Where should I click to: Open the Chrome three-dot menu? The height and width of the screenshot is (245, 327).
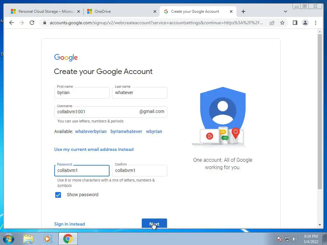(x=316, y=23)
